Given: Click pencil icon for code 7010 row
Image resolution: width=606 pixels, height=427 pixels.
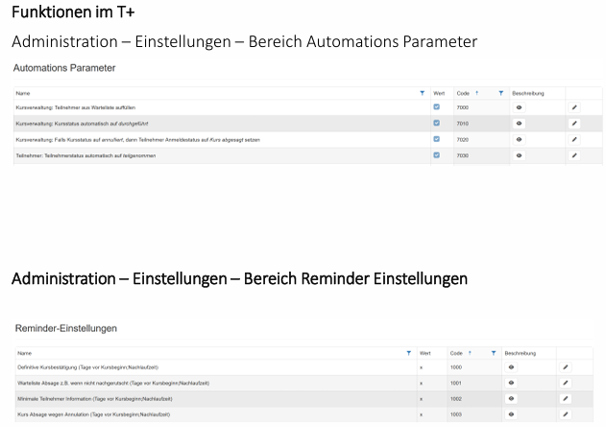Looking at the screenshot, I should 574,124.
